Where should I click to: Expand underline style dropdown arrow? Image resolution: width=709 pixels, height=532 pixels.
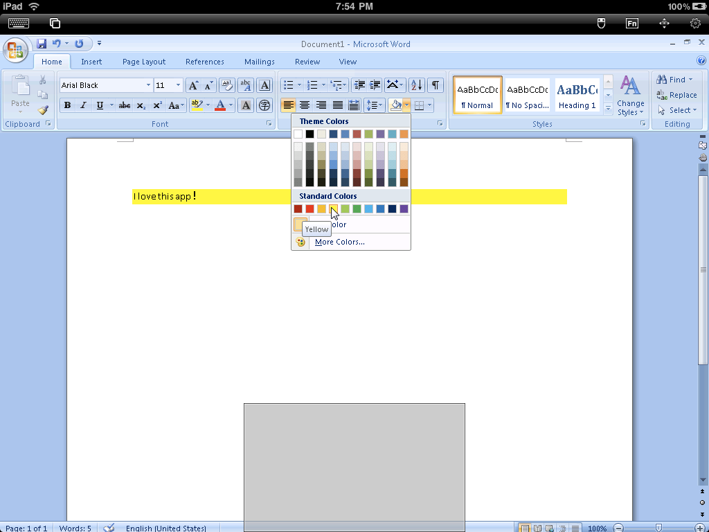pos(111,105)
